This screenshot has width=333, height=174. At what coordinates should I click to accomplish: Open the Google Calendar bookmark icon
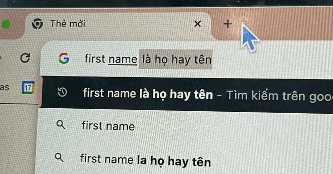click(28, 88)
